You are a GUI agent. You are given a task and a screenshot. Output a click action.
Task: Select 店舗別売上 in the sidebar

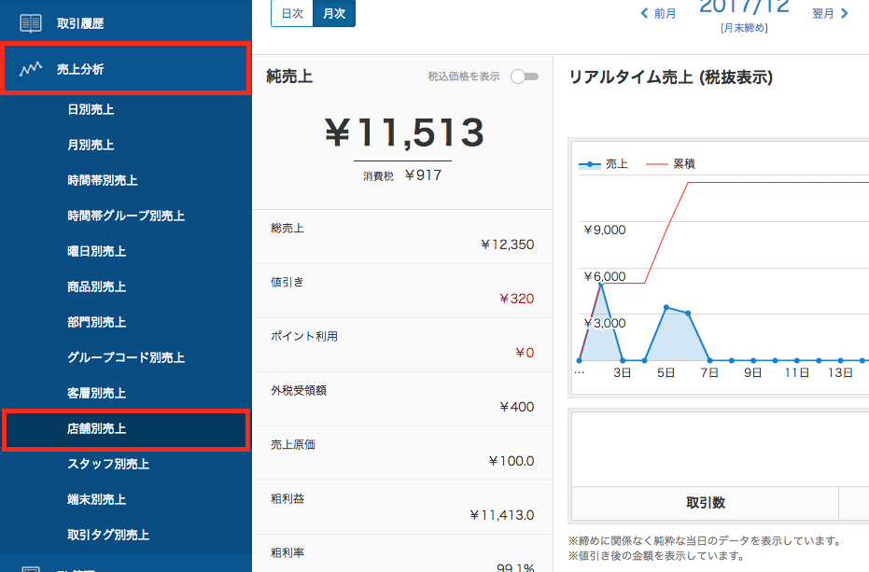pos(126,429)
